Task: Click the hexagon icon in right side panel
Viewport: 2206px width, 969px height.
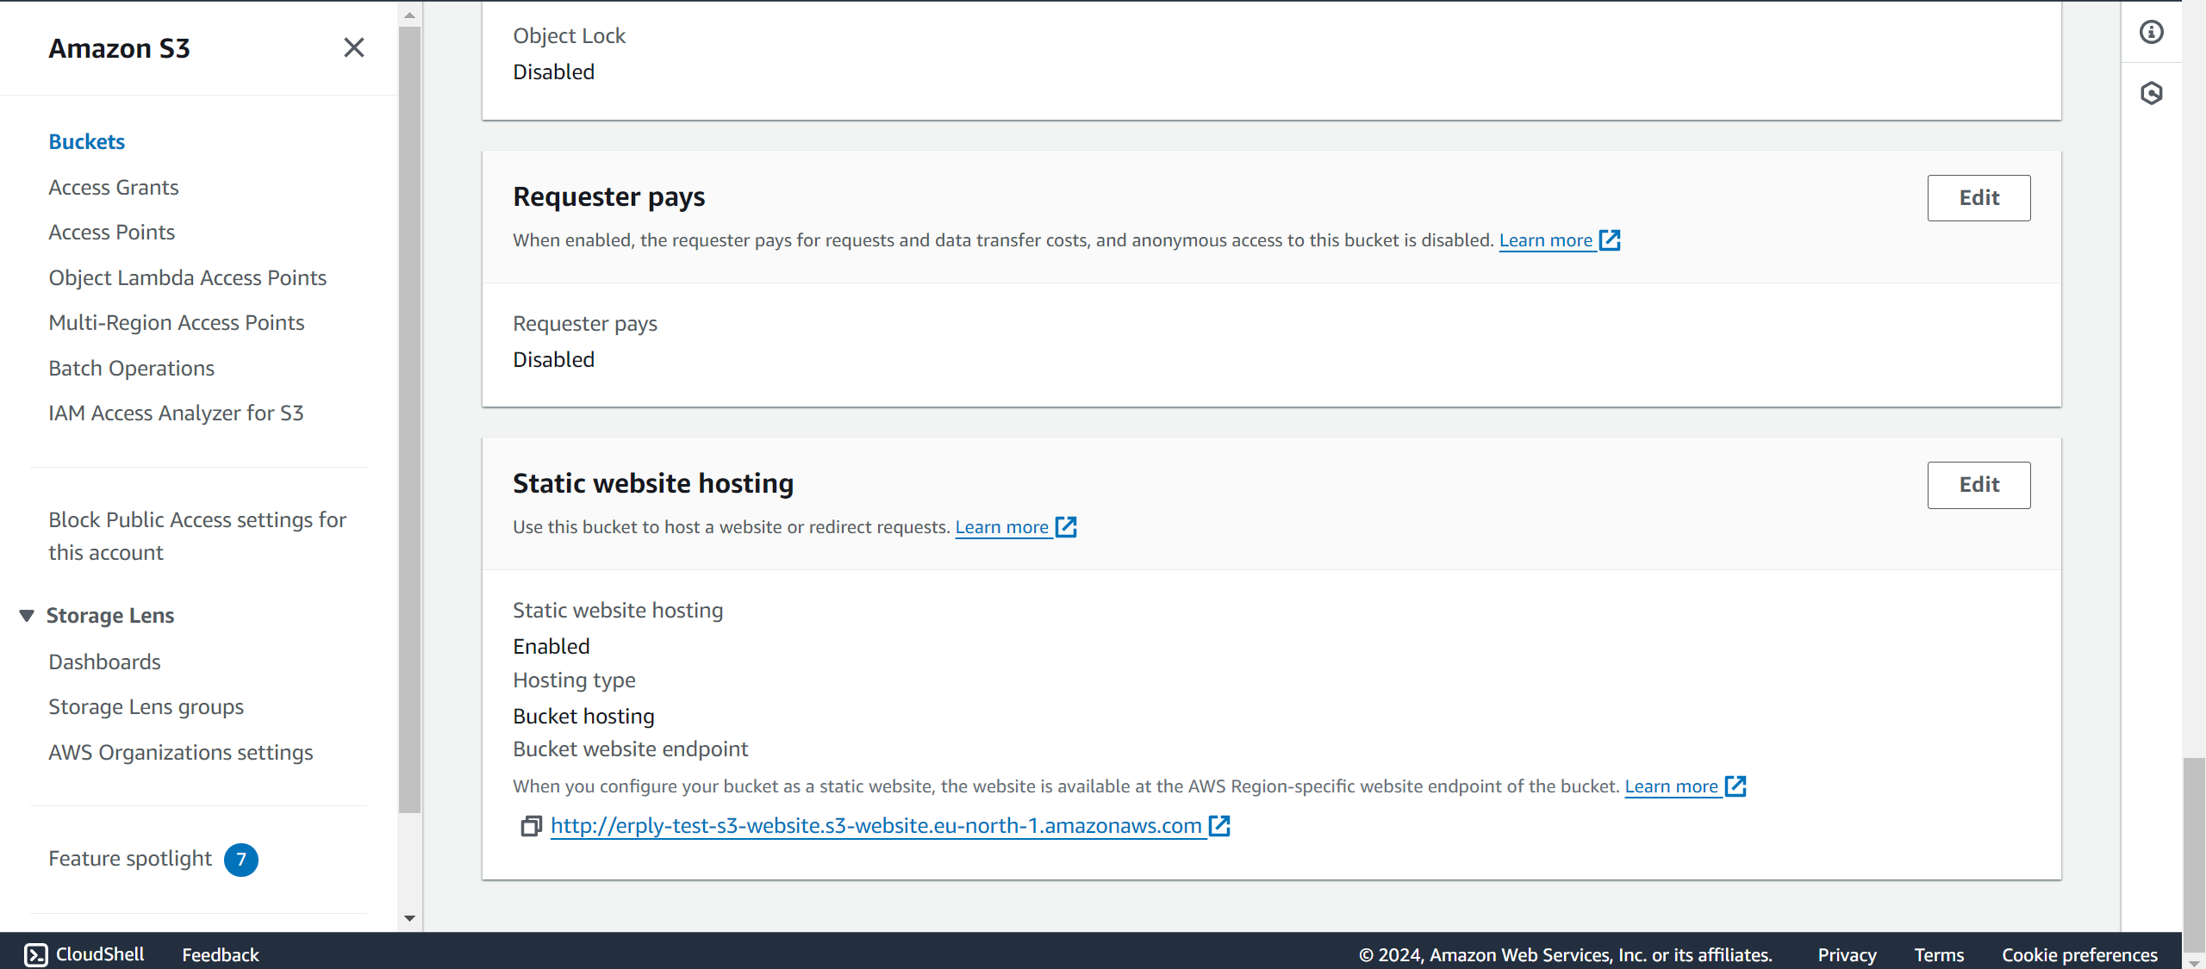Action: click(2152, 93)
